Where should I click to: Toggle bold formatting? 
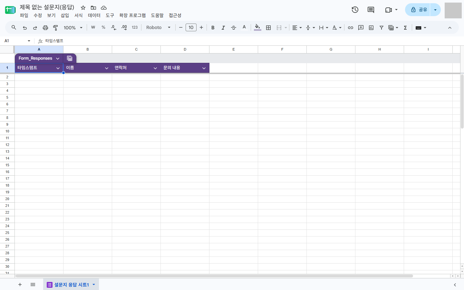pos(213,28)
